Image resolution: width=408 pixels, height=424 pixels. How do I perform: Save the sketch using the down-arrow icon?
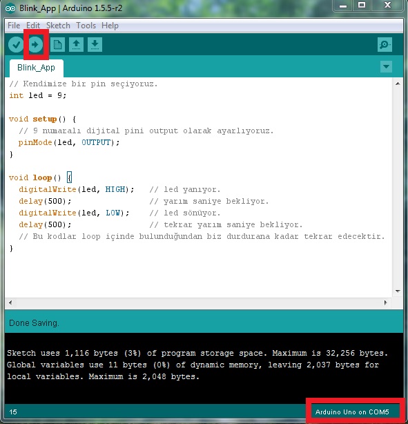coord(95,45)
